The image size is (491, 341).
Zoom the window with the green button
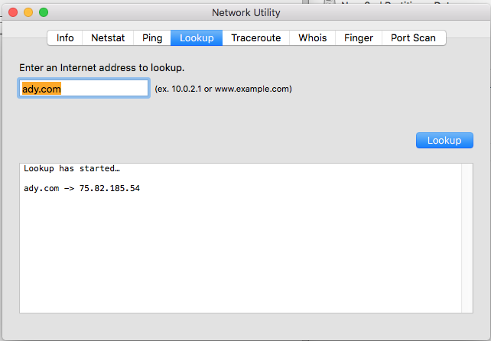coord(44,13)
